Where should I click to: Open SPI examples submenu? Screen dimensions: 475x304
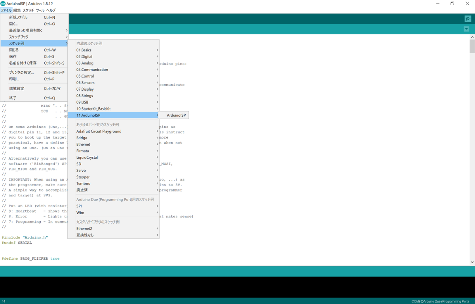114,206
